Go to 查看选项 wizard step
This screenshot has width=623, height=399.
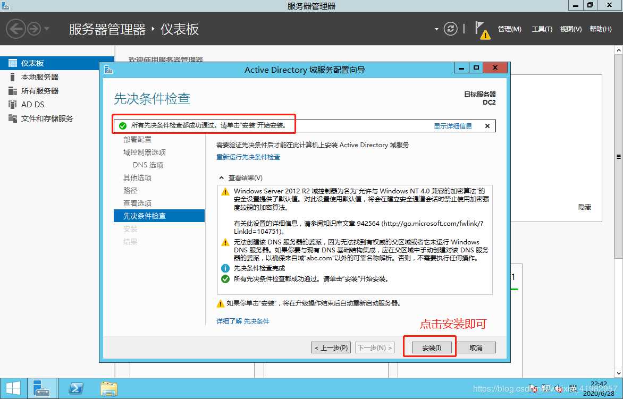[137, 203]
